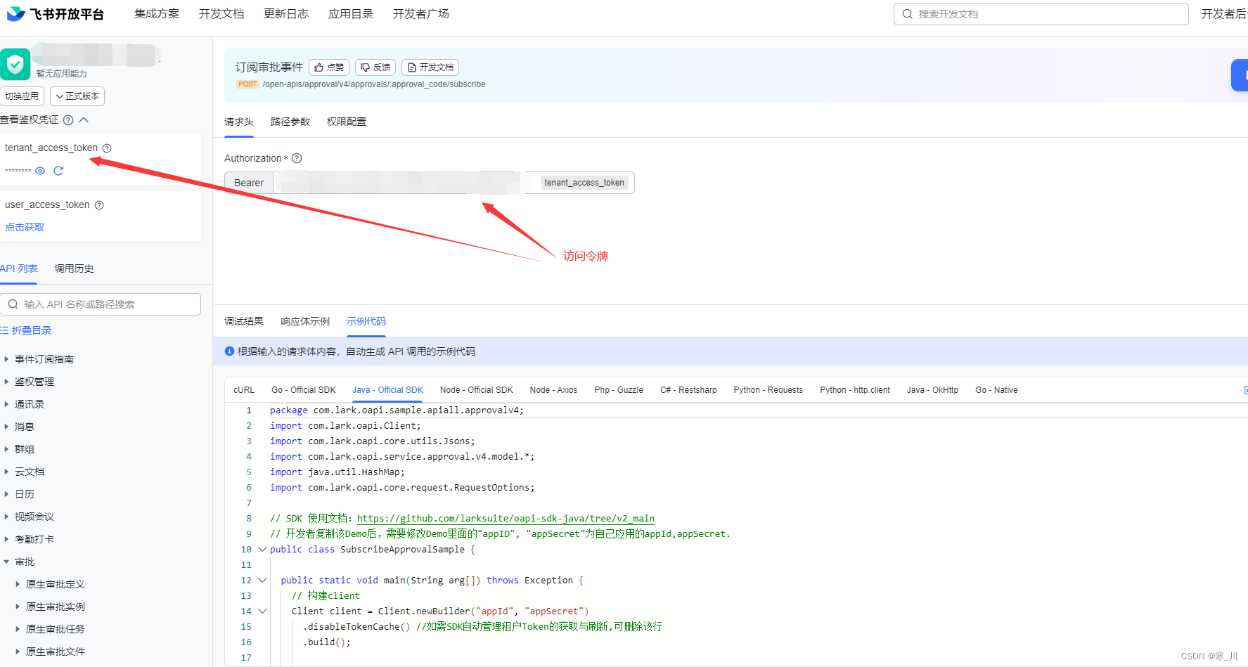The height and width of the screenshot is (667, 1248).
Task: Open 应用目录 in top navigation
Action: [351, 14]
